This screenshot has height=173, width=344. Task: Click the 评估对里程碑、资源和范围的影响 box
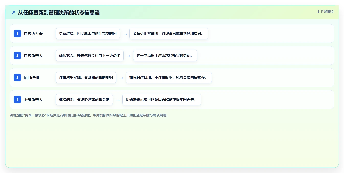[86, 78]
